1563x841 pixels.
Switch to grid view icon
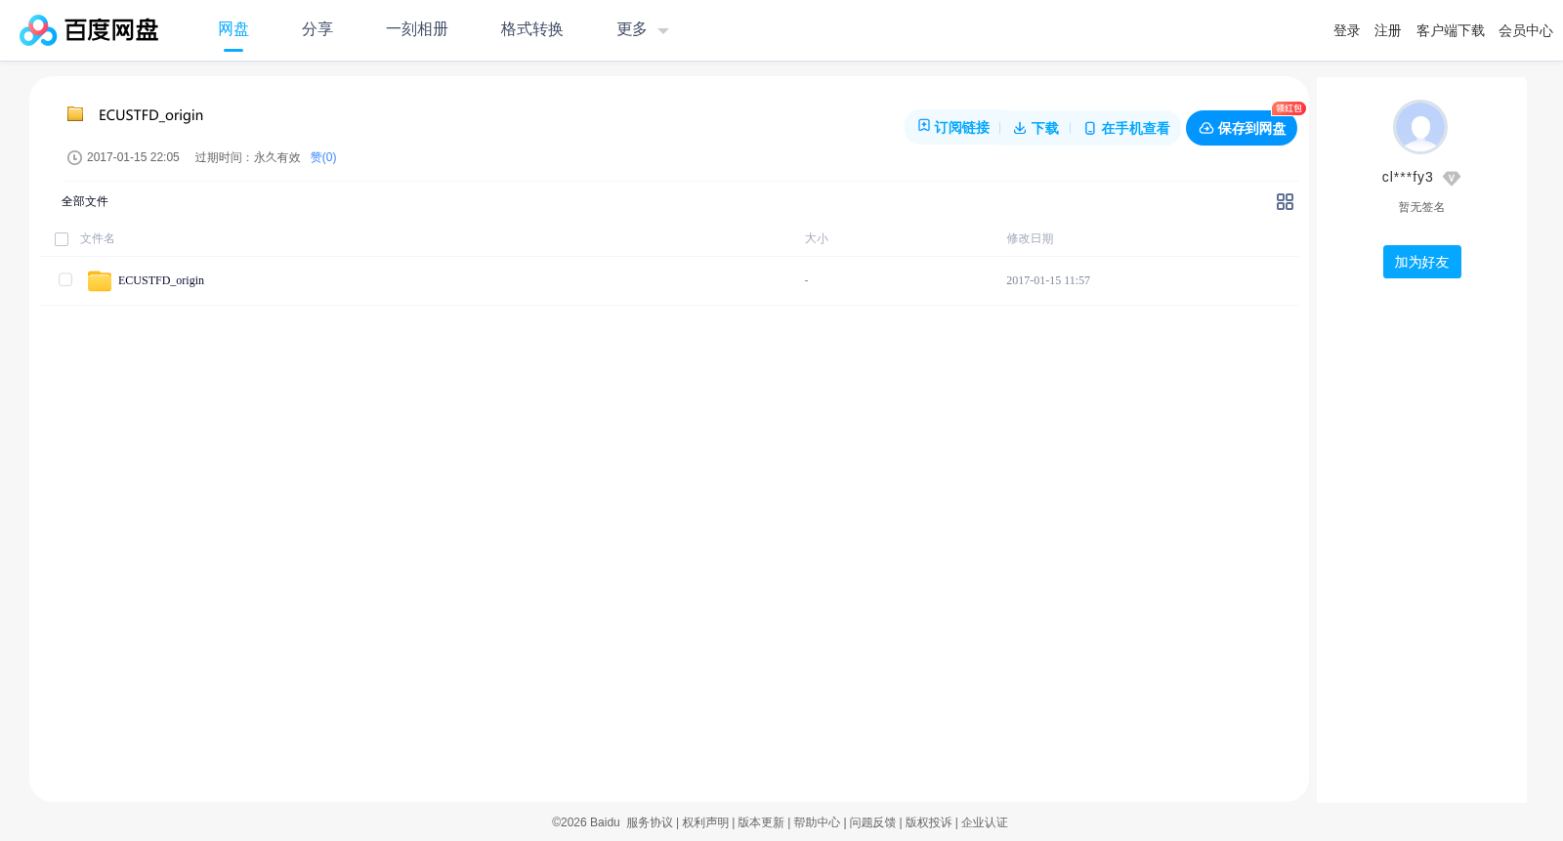tap(1285, 201)
